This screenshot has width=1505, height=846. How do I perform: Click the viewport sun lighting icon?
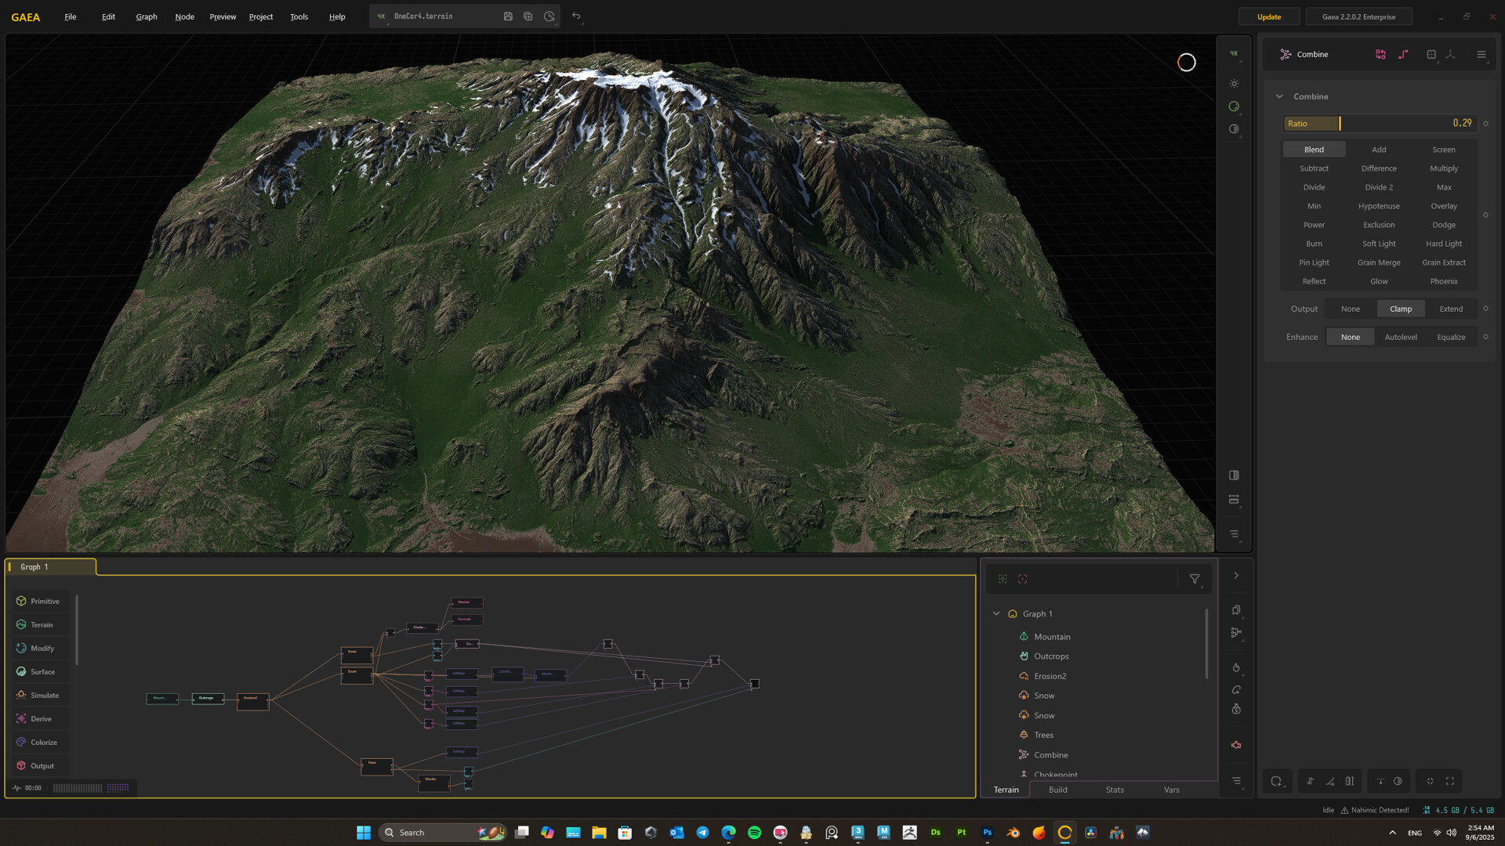1234,84
